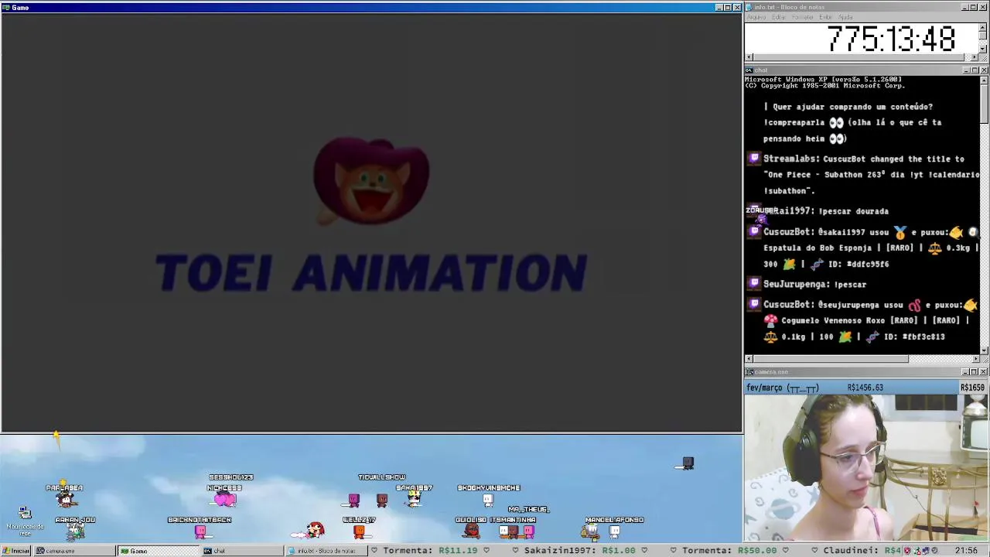The image size is (990, 557).
Task: Click Notepad's scroll-up arrow
Action: click(x=983, y=26)
